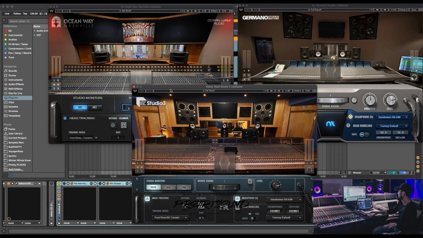Open Sennheiser HD-600 dropdown in Abbey Road
The height and width of the screenshot is (238, 423).
284,199
